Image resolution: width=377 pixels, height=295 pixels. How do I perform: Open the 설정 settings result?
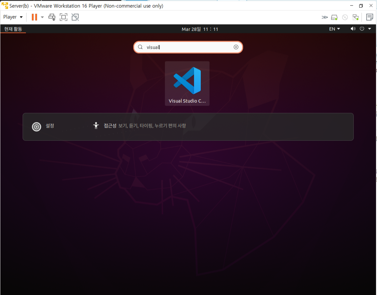(x=43, y=126)
